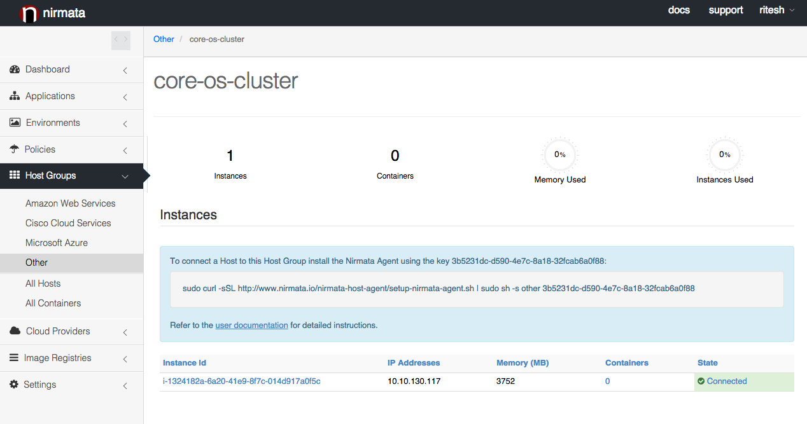
Task: Open instance i-1324182a-6a20-41e9-8f7c-014d917a0f5c
Action: [242, 381]
